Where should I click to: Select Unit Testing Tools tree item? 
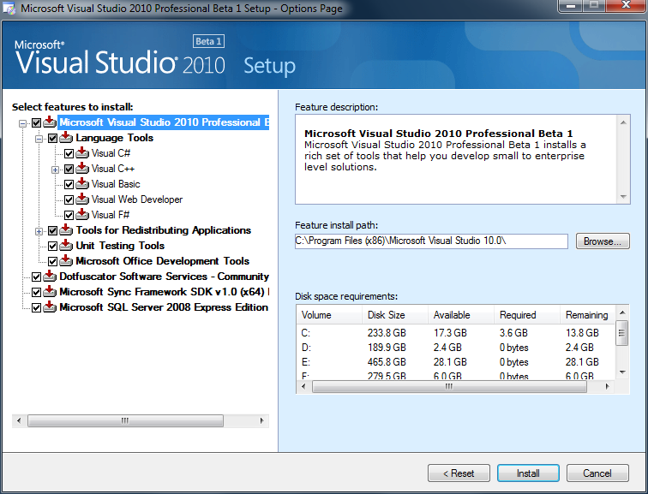(120, 246)
